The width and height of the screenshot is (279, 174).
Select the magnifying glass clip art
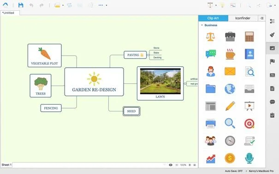230,123
